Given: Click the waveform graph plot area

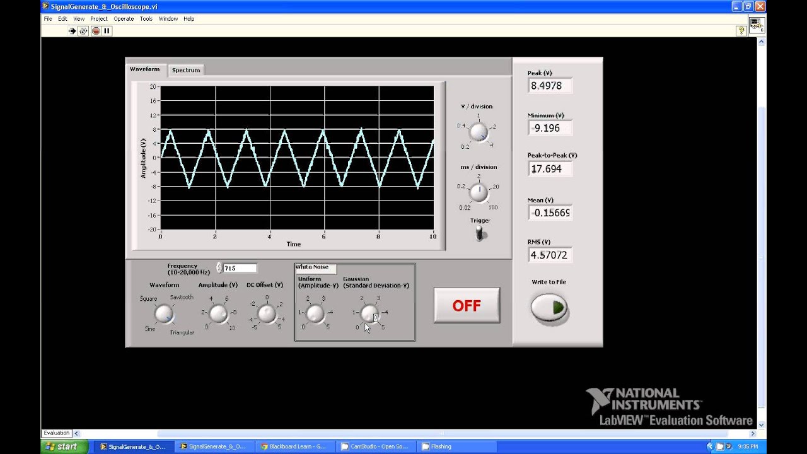Looking at the screenshot, I should point(297,158).
